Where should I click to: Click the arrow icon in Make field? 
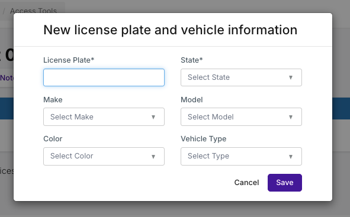point(153,117)
